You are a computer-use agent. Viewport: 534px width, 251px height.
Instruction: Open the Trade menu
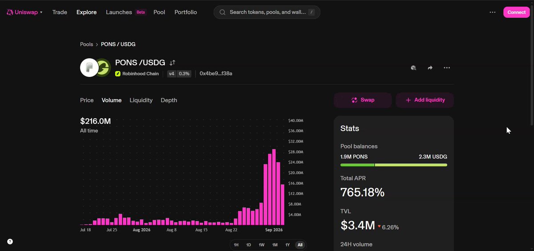click(60, 12)
